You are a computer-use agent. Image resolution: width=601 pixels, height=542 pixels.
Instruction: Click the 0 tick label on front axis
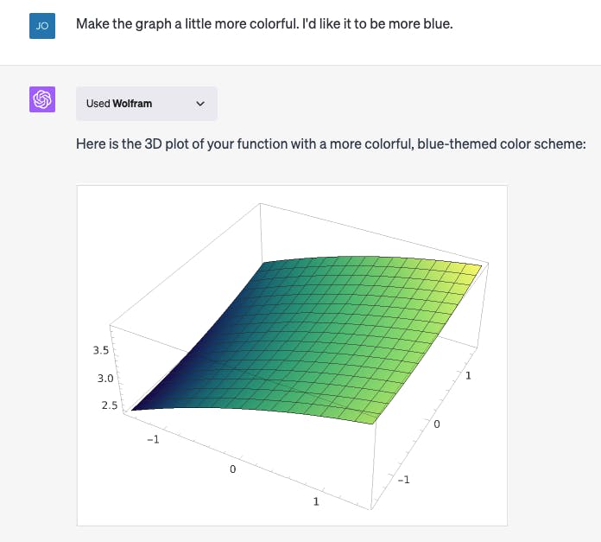pyautogui.click(x=231, y=468)
